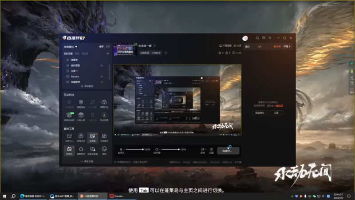Open the Windows notification center icon
This screenshot has height=200, width=355.
tap(349, 196)
